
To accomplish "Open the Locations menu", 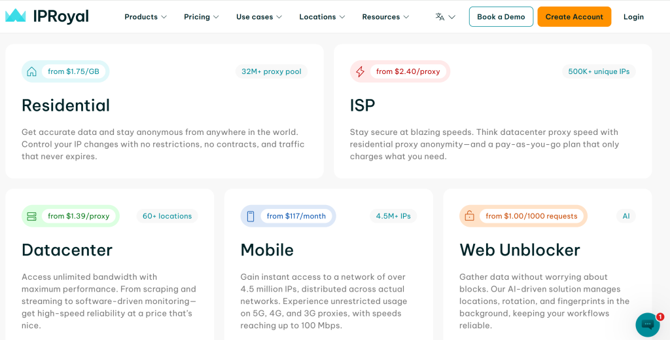I will click(322, 17).
